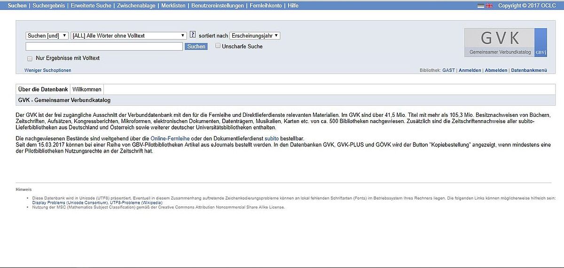Focus the search text input field
The width and height of the screenshot is (564, 268).
tap(104, 46)
